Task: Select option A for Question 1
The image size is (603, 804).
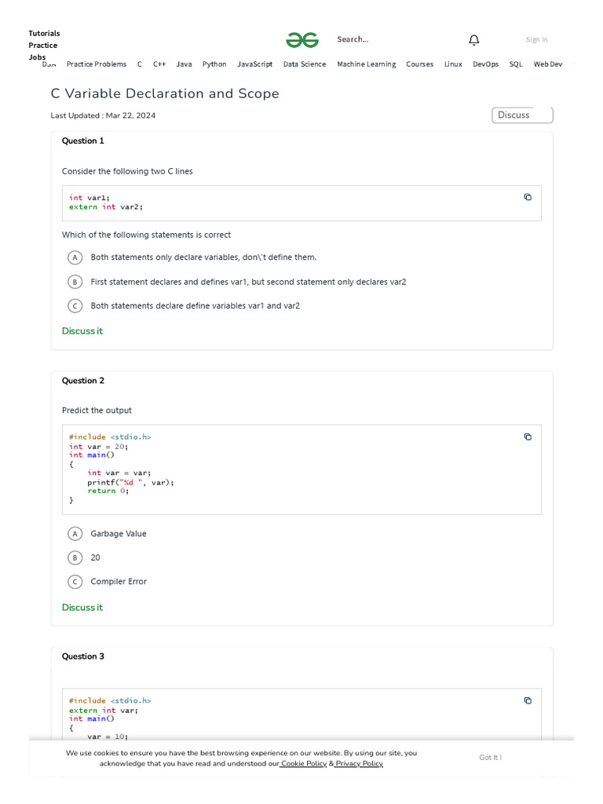Action: click(75, 258)
